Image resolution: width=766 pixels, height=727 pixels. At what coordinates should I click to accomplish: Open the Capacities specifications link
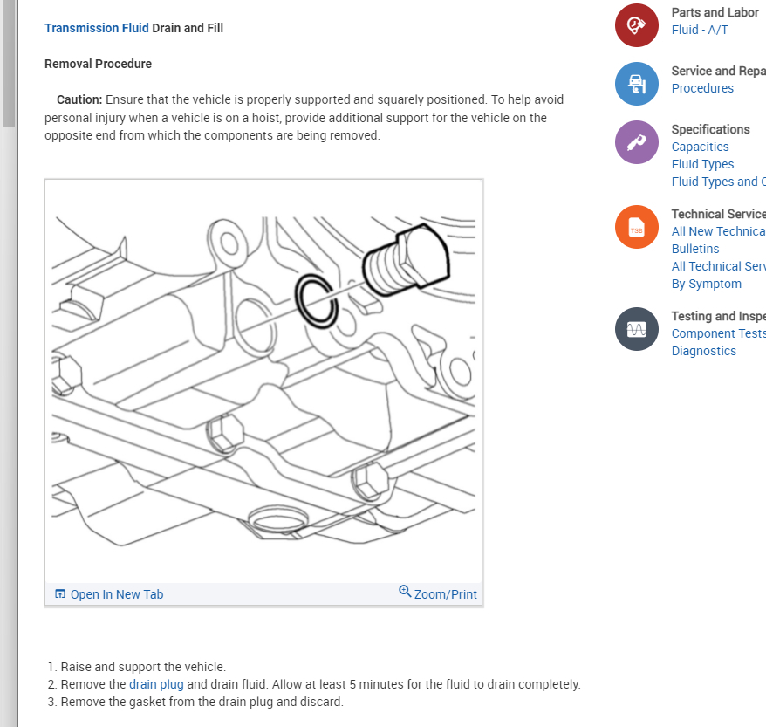tap(700, 147)
